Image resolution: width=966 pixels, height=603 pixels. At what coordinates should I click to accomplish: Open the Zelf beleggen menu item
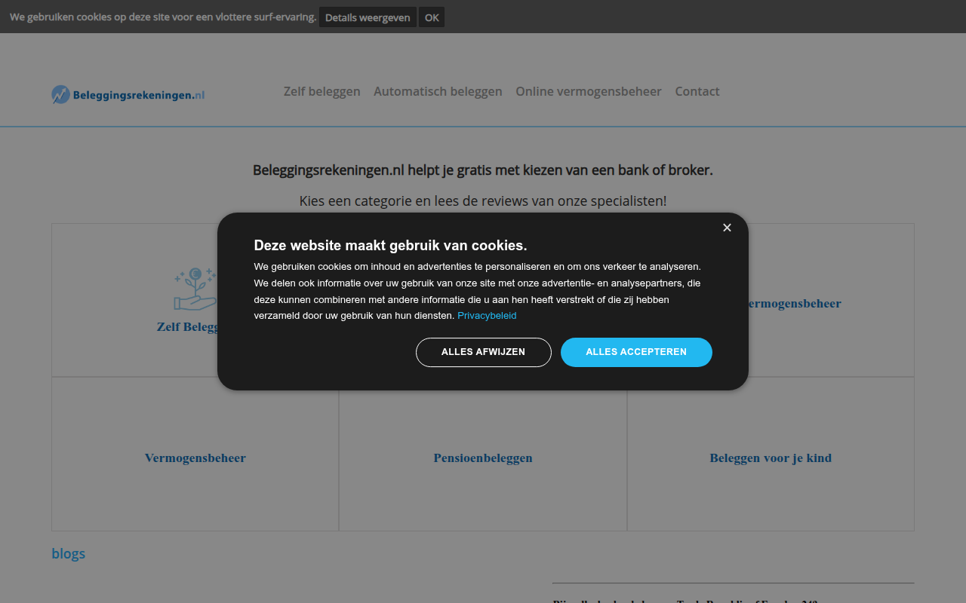pos(322,91)
